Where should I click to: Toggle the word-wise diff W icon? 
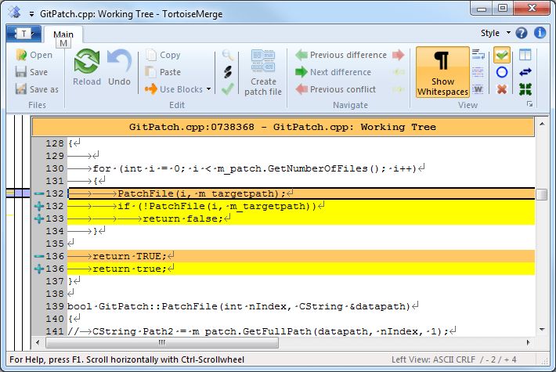(x=478, y=89)
